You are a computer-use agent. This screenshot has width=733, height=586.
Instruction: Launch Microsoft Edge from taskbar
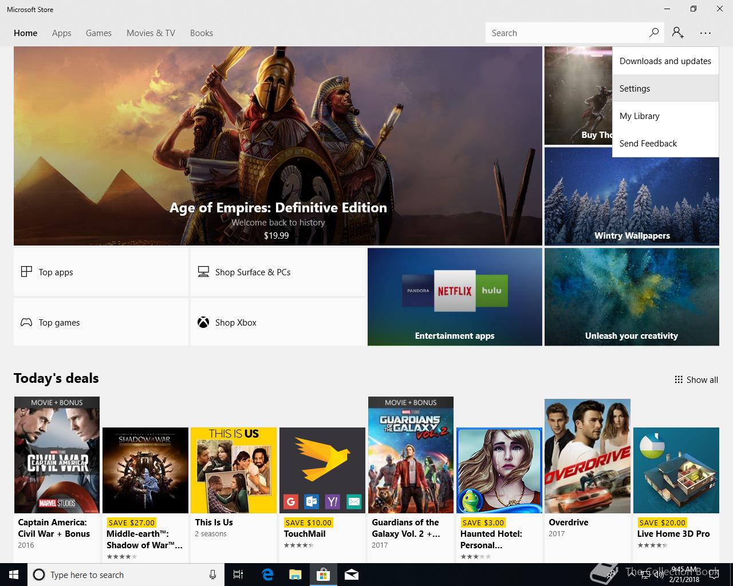[x=267, y=575]
